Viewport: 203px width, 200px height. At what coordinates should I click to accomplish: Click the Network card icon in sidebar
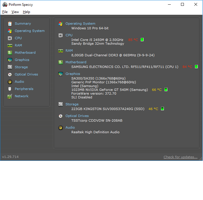pos(10,96)
